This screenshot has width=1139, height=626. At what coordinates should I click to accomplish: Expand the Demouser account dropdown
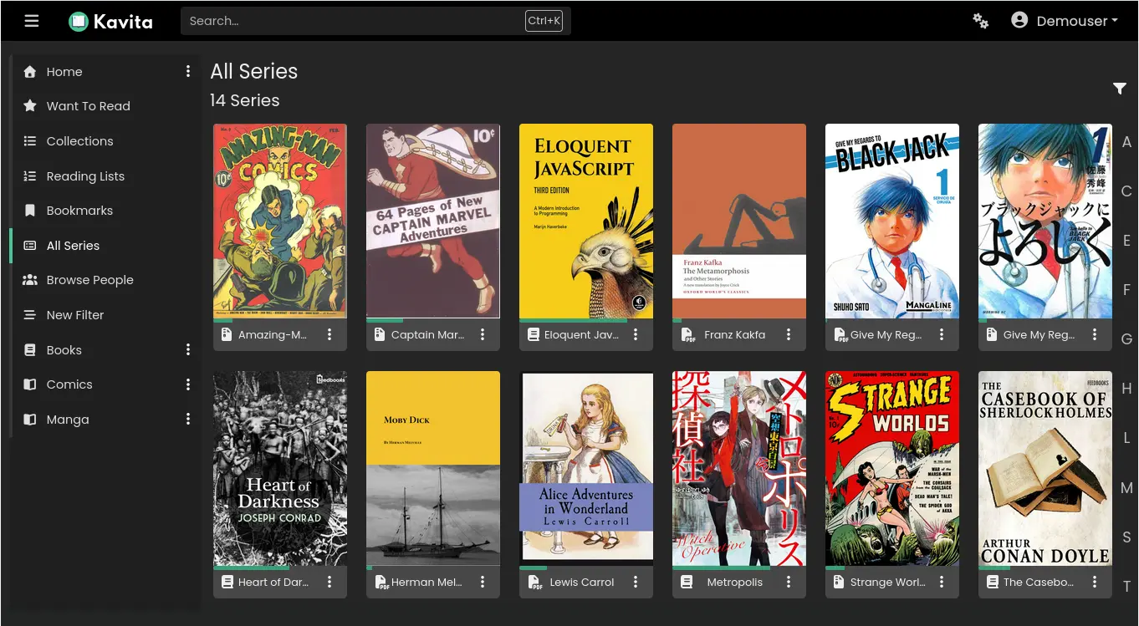1065,21
